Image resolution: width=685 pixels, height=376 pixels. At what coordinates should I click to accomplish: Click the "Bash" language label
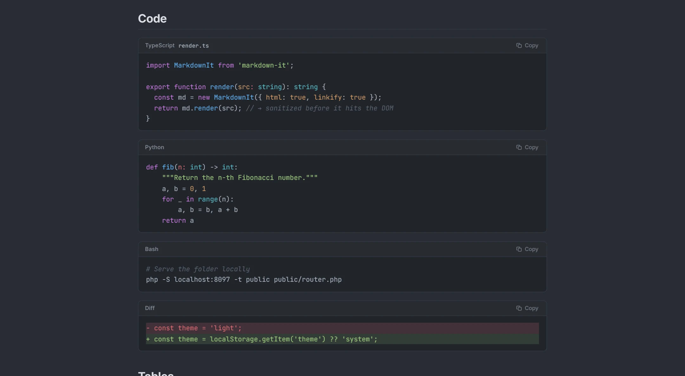152,249
